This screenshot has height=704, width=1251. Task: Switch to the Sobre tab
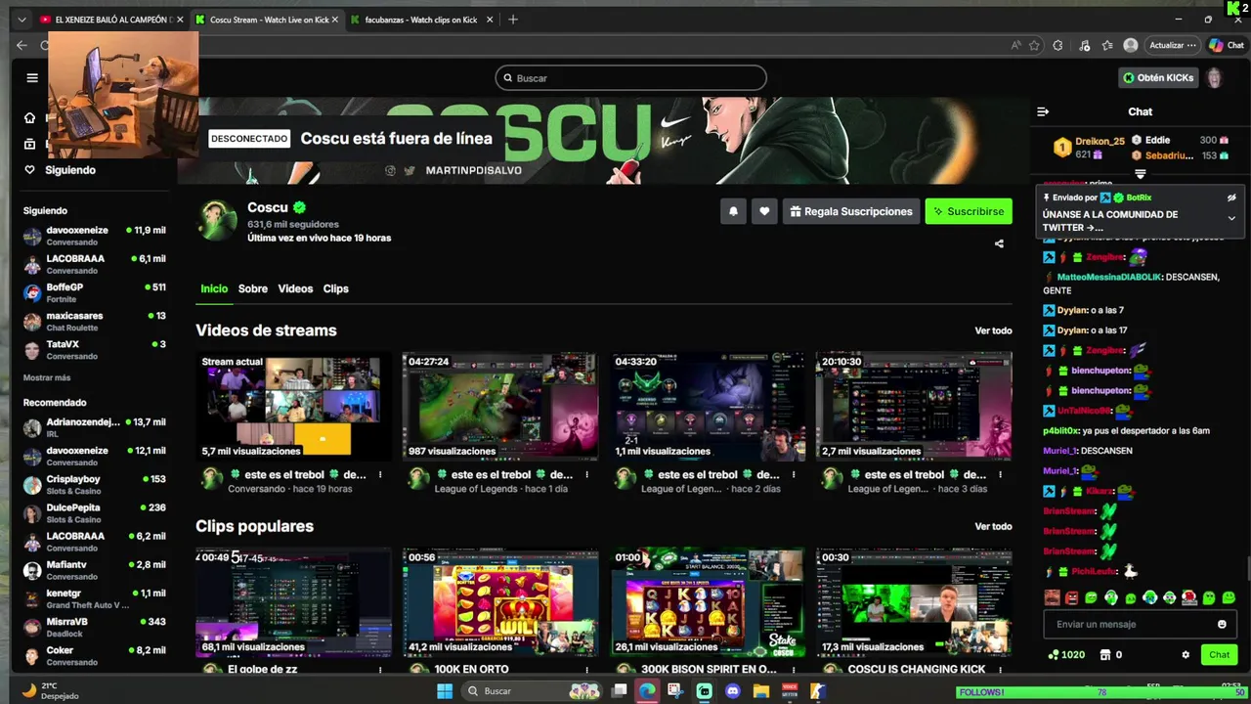tap(252, 288)
